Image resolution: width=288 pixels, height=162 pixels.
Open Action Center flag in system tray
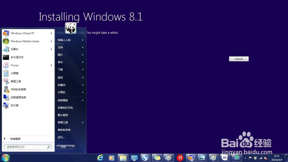coord(250,158)
